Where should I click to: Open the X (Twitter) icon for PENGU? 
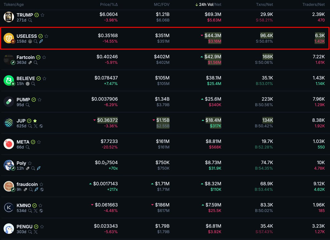(x=35, y=232)
